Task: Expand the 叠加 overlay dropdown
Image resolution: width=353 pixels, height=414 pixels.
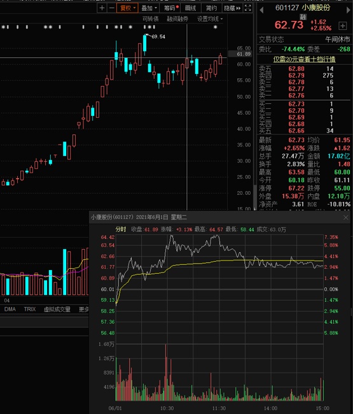Action: point(149,8)
